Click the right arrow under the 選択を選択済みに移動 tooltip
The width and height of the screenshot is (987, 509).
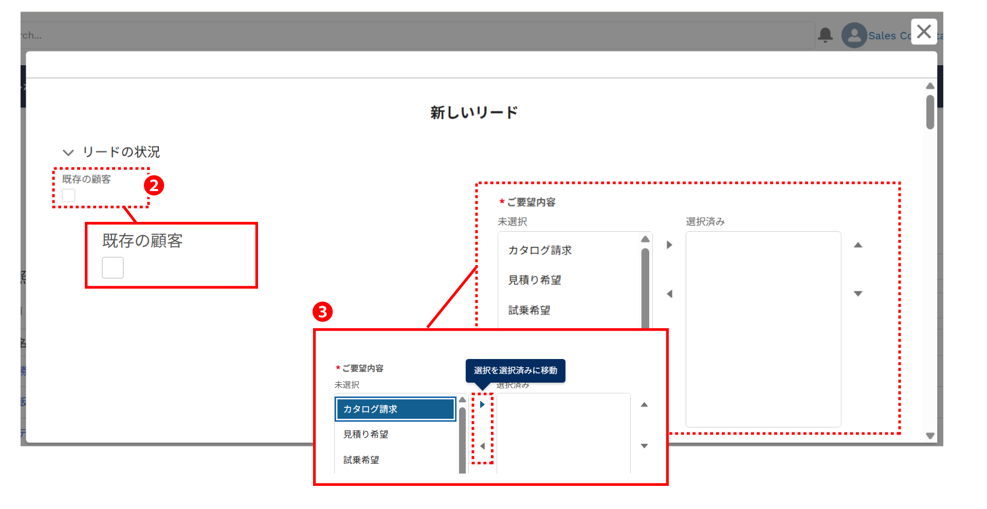point(482,405)
